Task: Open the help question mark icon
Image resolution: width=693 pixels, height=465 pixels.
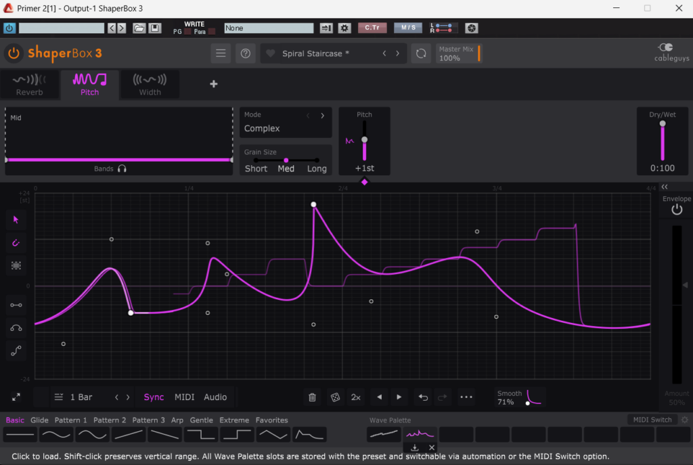Action: 245,53
